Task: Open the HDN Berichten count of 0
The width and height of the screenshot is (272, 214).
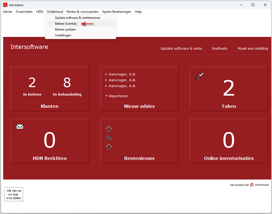Action: pyautogui.click(x=50, y=140)
